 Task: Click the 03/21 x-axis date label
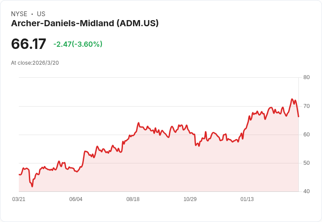point(19,199)
